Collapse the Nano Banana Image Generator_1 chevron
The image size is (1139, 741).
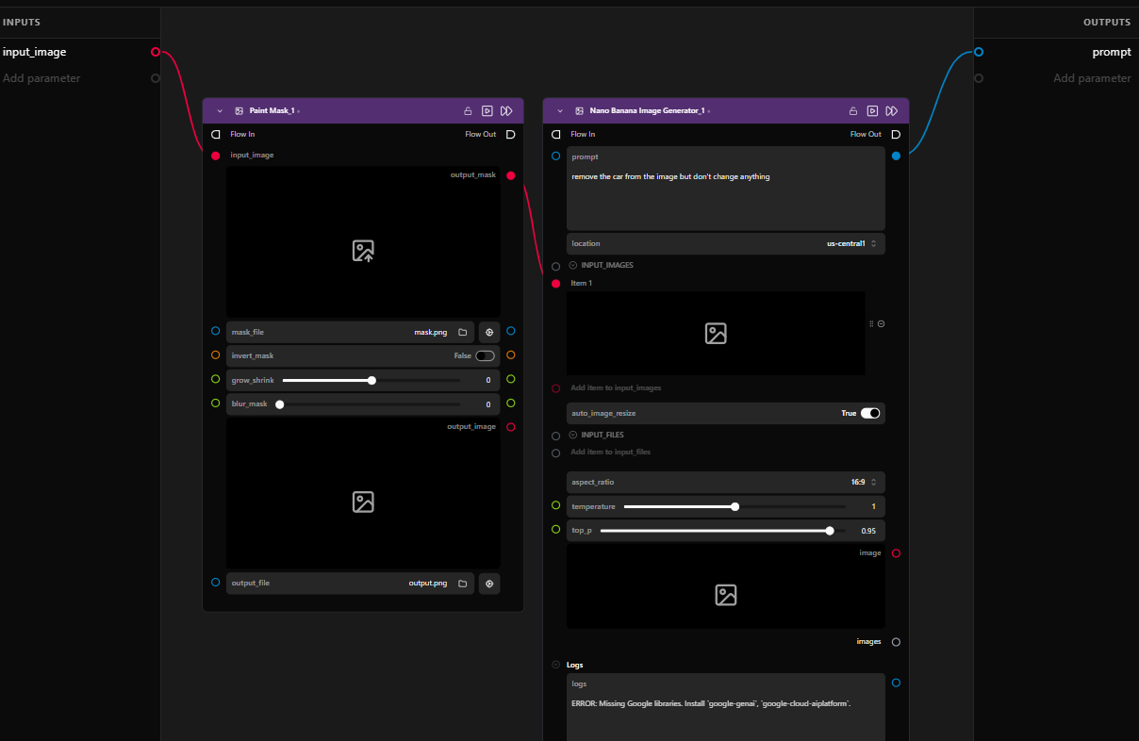560,111
